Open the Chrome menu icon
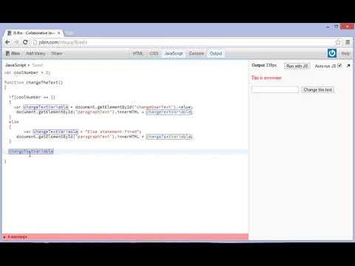 [x=348, y=42]
